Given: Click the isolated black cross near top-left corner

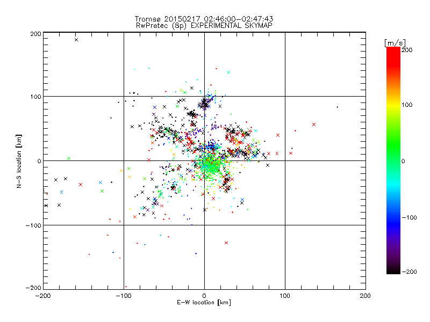Looking at the screenshot, I should pos(76,40).
